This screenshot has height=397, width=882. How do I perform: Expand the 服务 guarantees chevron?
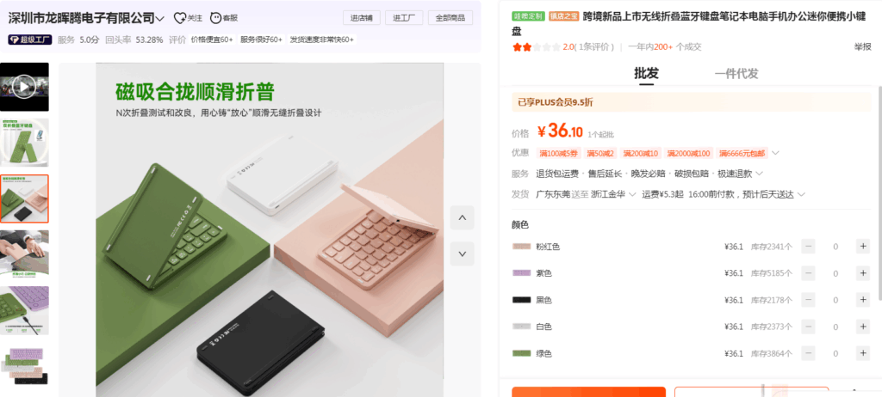pyautogui.click(x=759, y=174)
